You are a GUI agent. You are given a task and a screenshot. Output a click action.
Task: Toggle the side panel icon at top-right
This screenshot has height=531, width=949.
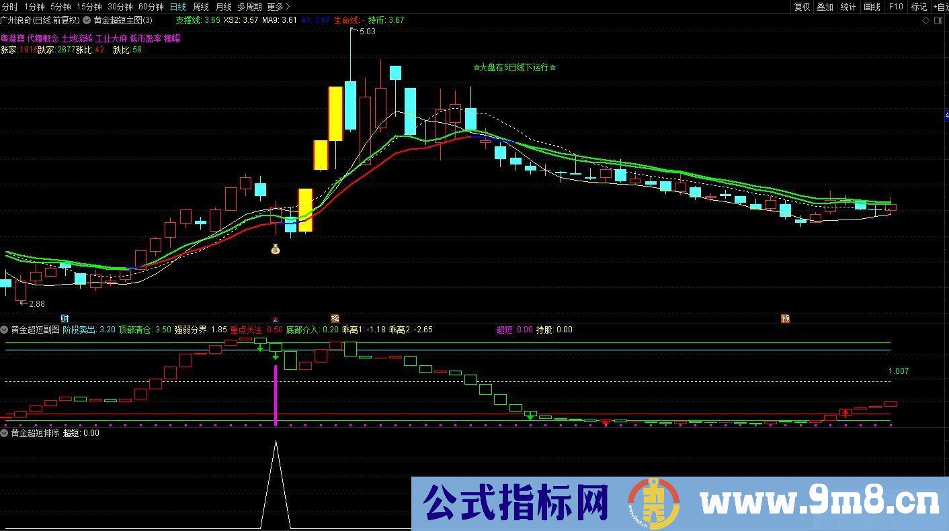tap(937, 20)
